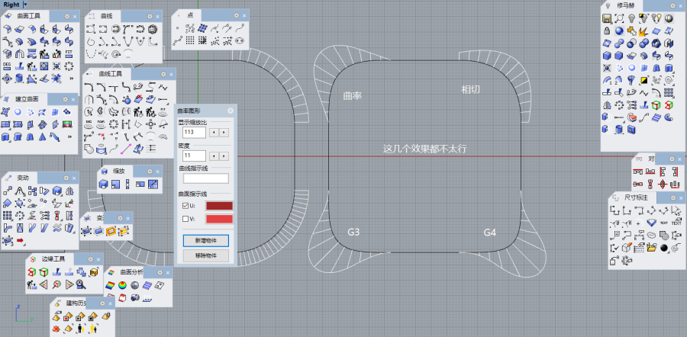The width and height of the screenshot is (687, 337).
Task: Click the circle tool in 曲线 toolbar
Action: (152, 29)
